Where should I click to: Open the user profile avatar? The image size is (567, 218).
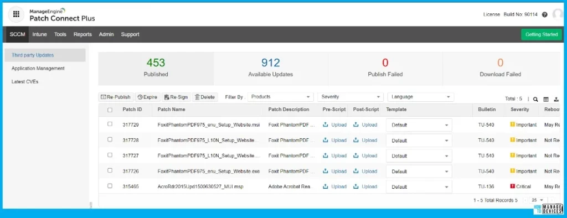(558, 14)
